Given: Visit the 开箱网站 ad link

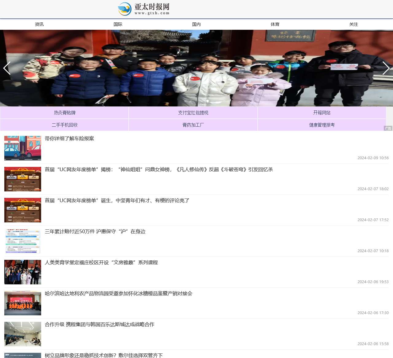Looking at the screenshot, I should [x=322, y=113].
